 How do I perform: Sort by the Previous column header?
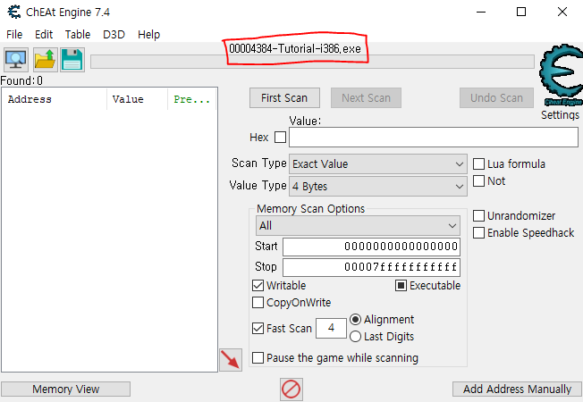192,99
